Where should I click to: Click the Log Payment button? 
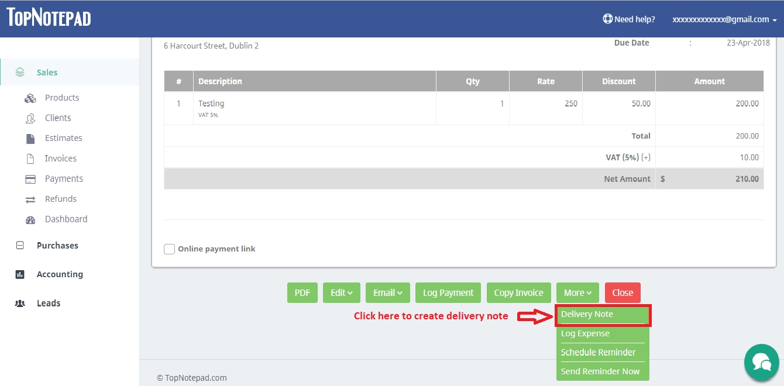coord(448,292)
